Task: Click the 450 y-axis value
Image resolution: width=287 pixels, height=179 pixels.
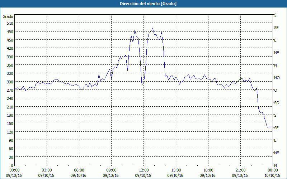Action: (x=10, y=40)
